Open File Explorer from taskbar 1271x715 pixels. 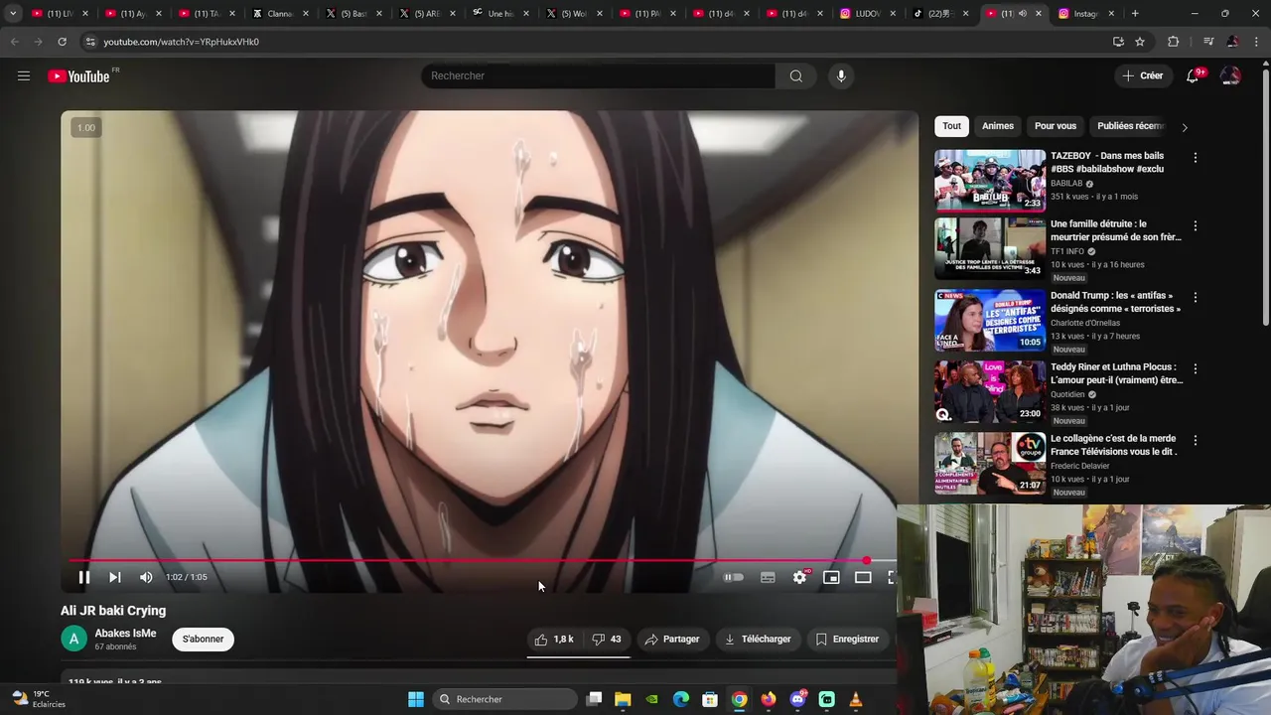(623, 699)
